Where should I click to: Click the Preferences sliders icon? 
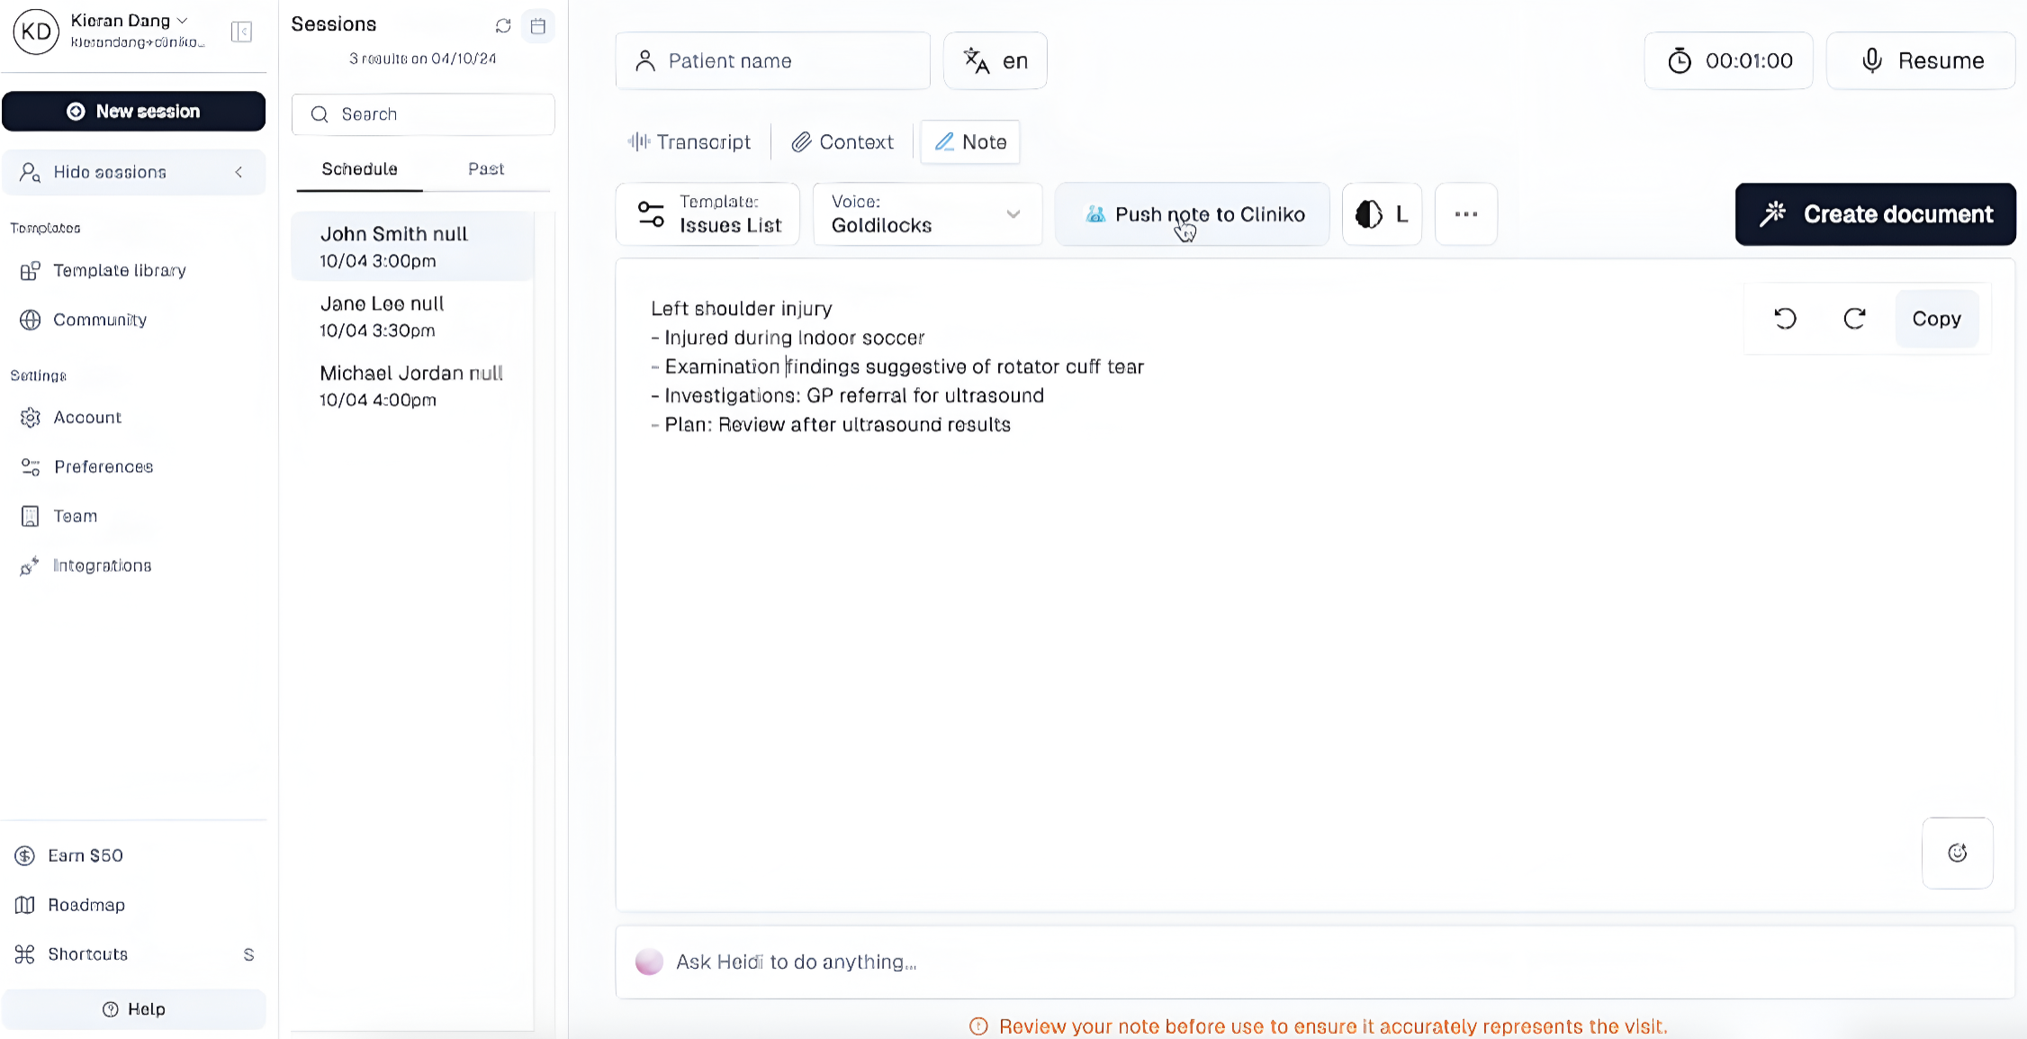[x=30, y=466]
